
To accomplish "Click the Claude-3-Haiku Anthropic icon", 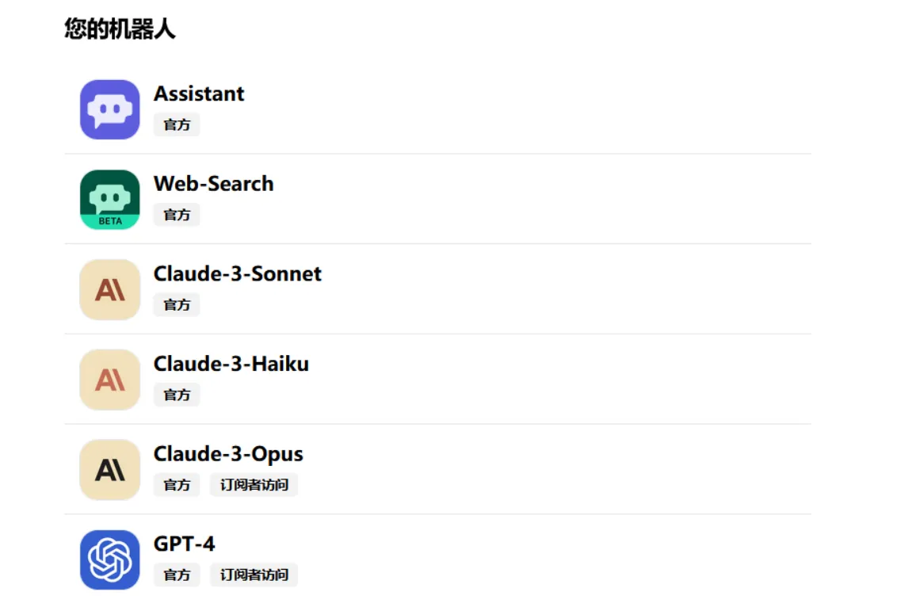I will [x=110, y=380].
